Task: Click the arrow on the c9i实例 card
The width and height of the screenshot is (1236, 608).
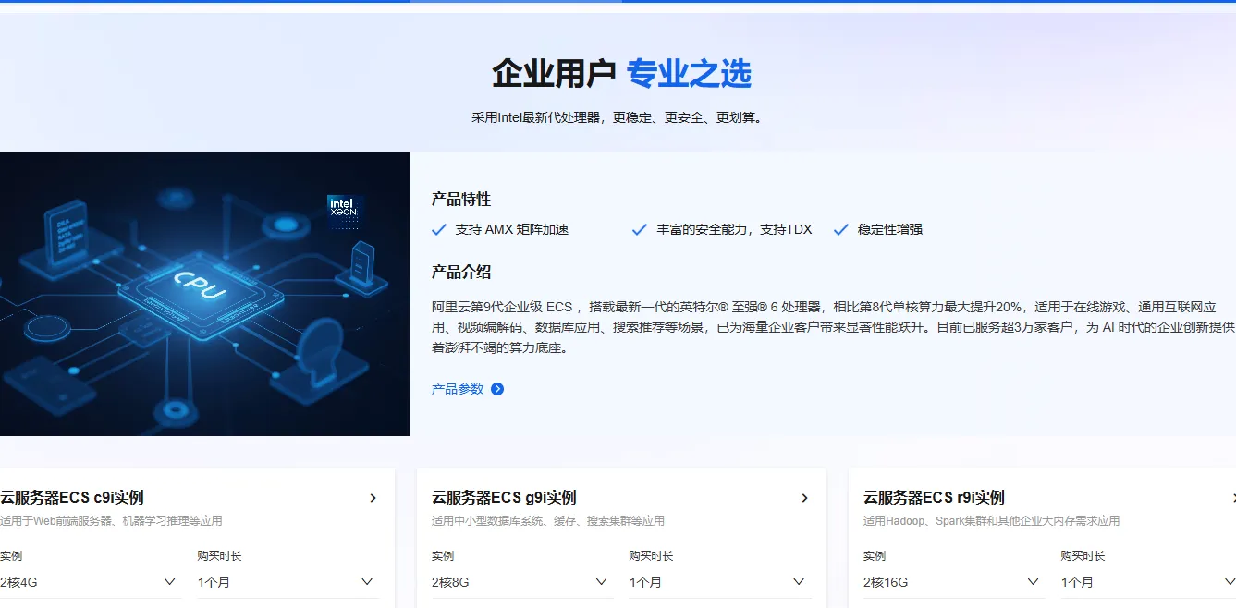Action: 373,498
